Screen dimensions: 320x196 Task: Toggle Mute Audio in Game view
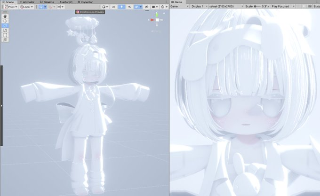tap(304, 6)
